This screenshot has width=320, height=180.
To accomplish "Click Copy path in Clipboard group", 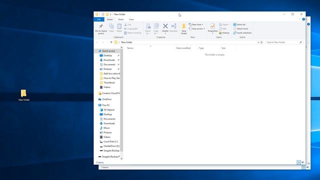I will point(131,29).
